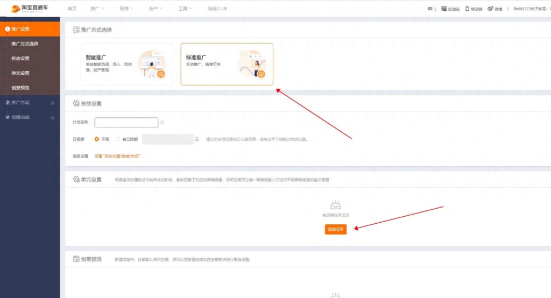This screenshot has width=551, height=298.
Task: Expand the 账户 dropdown menu
Action: click(x=156, y=9)
